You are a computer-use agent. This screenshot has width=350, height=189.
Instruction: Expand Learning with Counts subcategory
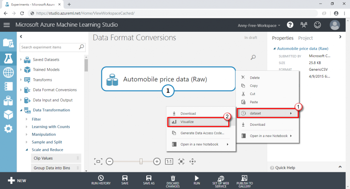click(x=27, y=127)
